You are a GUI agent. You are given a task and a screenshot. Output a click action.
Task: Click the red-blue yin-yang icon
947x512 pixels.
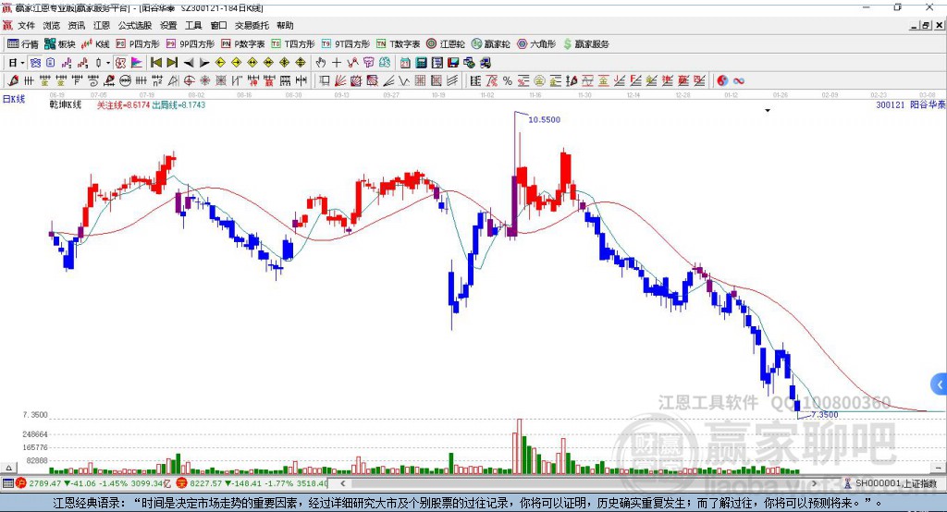coord(722,80)
